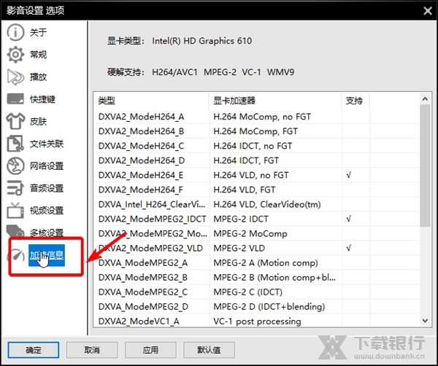
Task: Click the 多核设置 icon
Action: pyautogui.click(x=15, y=231)
